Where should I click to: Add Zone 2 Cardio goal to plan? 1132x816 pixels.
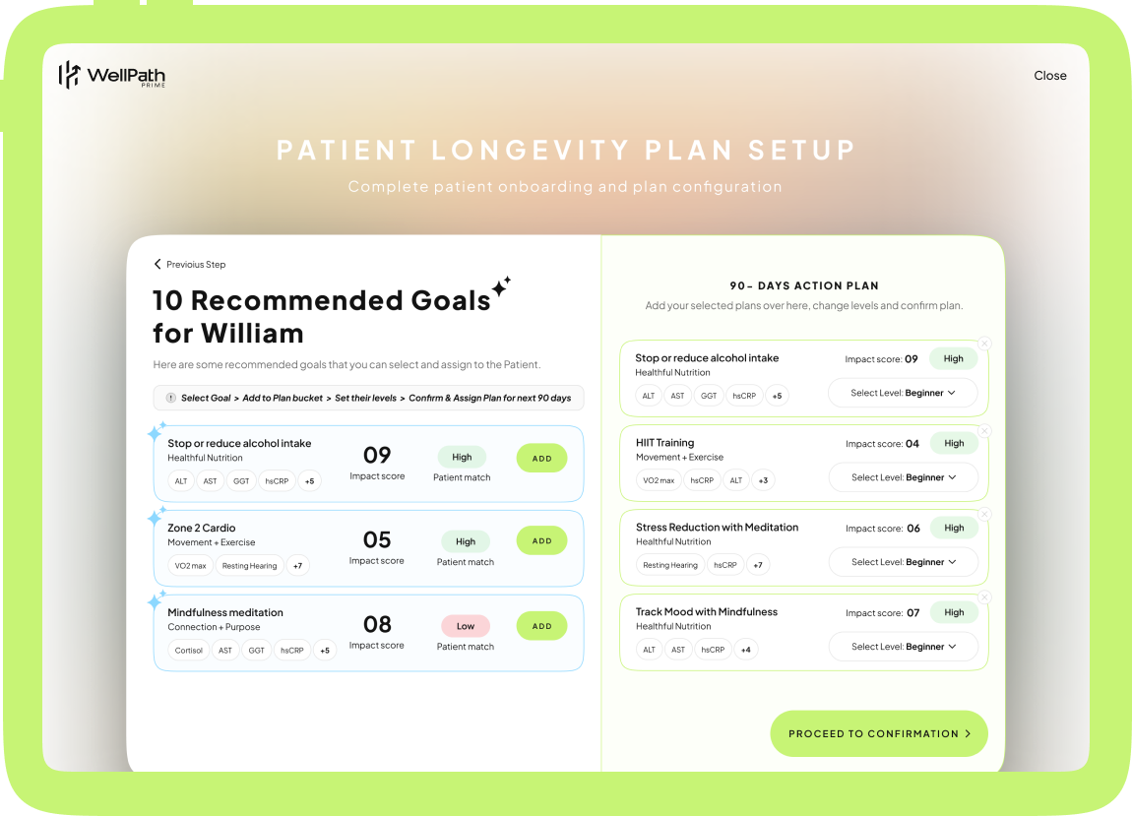(x=541, y=540)
